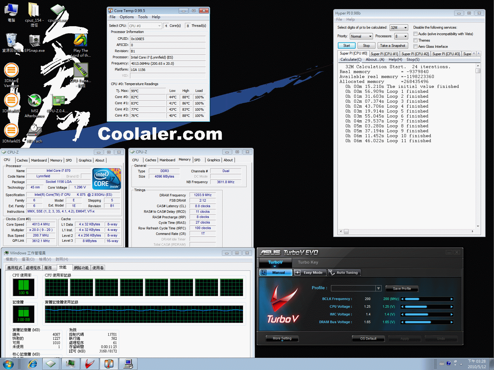Open Calculate(C) menu in Super PI

tap(351, 60)
